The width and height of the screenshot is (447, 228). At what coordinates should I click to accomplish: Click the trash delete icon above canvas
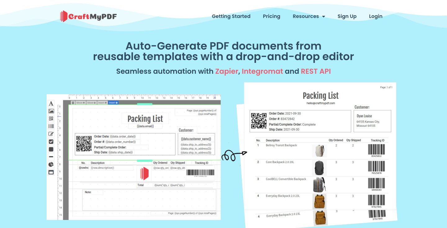pyautogui.click(x=73, y=103)
